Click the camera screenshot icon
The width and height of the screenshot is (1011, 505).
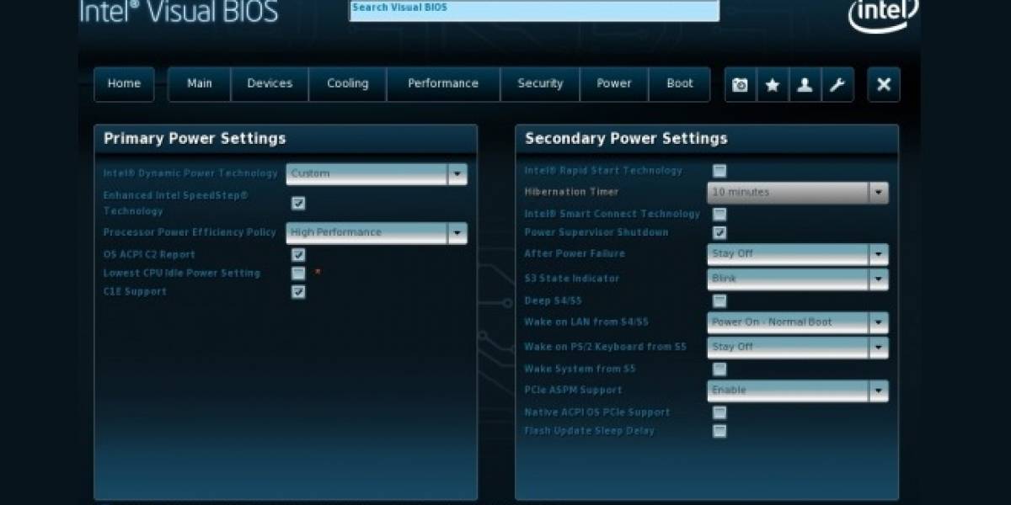tap(741, 84)
